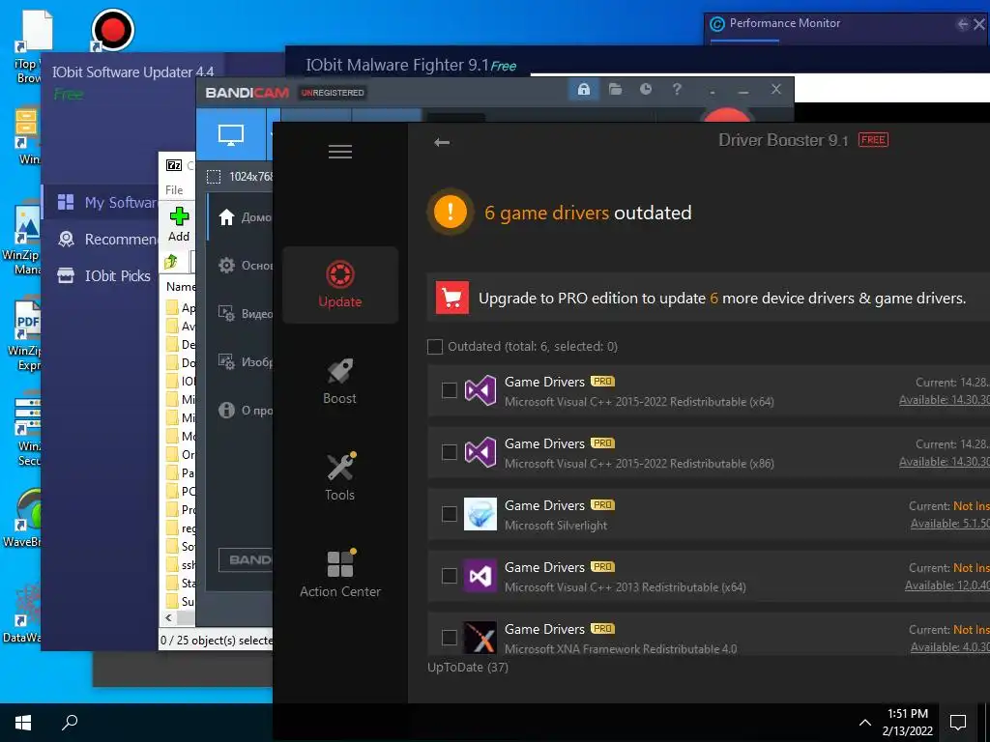Open the Tools section in Driver Booster
The image size is (990, 742).
pyautogui.click(x=339, y=477)
